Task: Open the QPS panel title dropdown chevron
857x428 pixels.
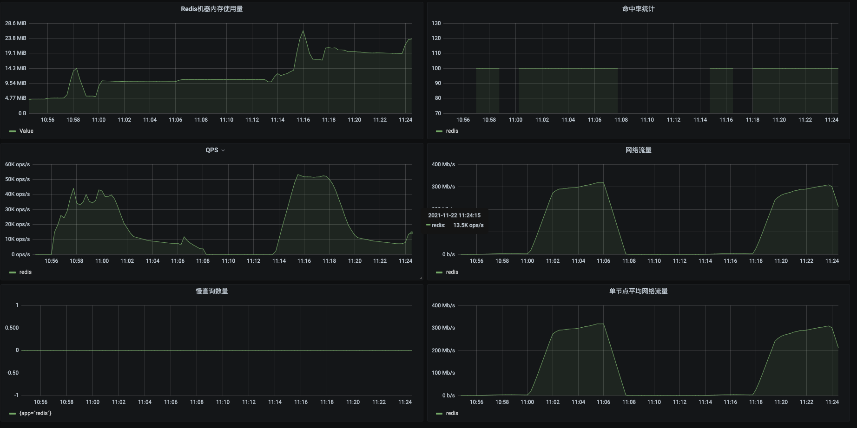Action: [223, 150]
